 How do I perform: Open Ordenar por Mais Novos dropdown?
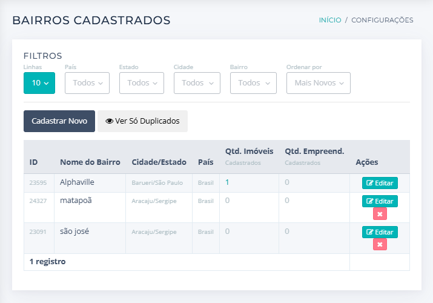click(318, 83)
